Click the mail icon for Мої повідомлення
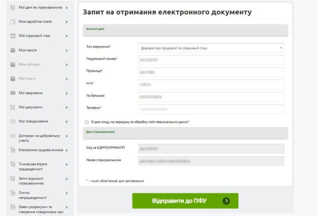 pyautogui.click(x=14, y=121)
